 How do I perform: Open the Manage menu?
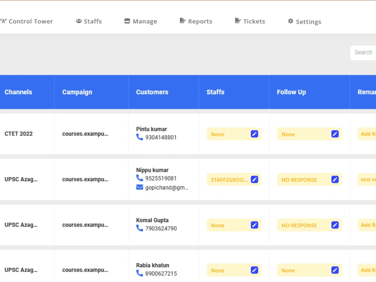141,21
